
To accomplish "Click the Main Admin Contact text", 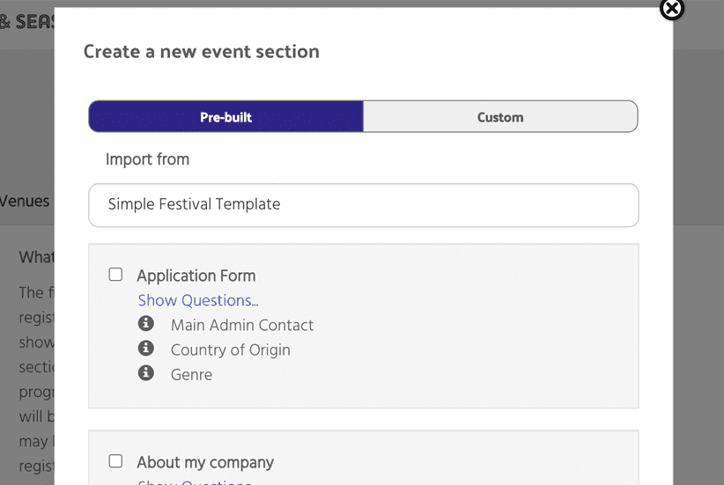I will 242,326.
